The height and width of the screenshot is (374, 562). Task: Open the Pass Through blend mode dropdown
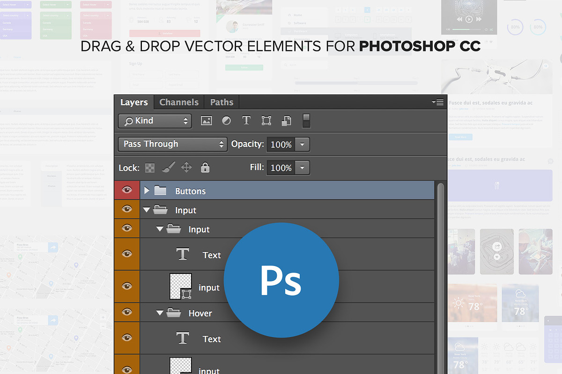[172, 144]
